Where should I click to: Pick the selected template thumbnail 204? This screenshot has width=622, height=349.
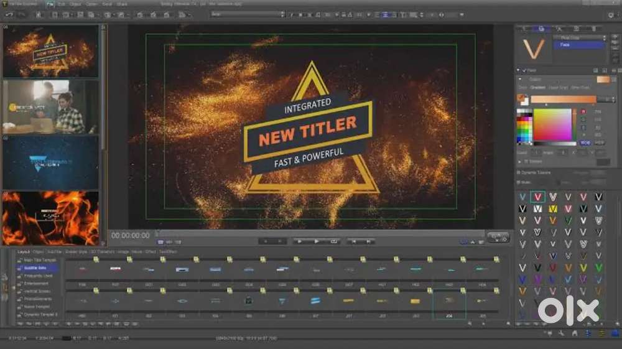[448, 301]
